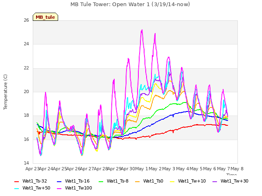Click the y-axis tick label 20

click(x=26, y=91)
